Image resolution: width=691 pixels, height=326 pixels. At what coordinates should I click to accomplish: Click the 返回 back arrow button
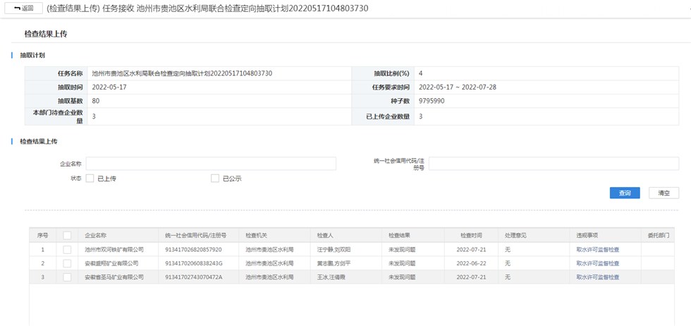(23, 8)
